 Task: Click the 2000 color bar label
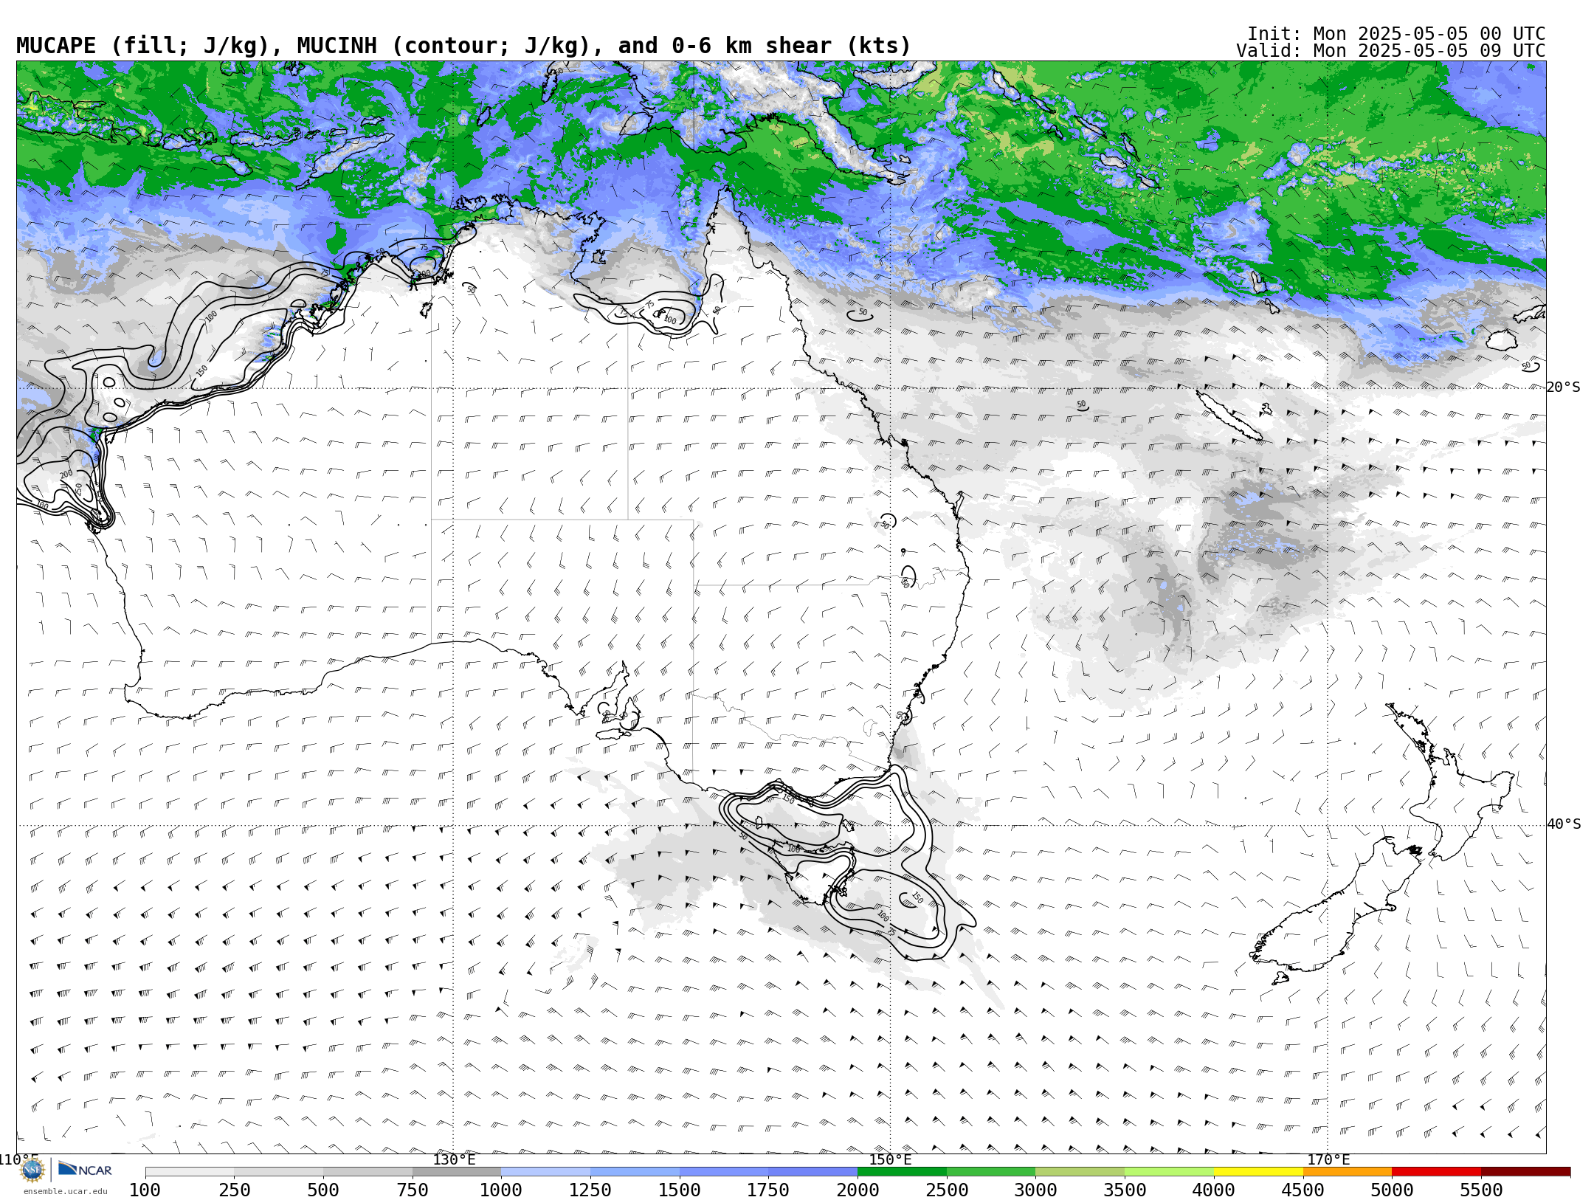point(858,1190)
